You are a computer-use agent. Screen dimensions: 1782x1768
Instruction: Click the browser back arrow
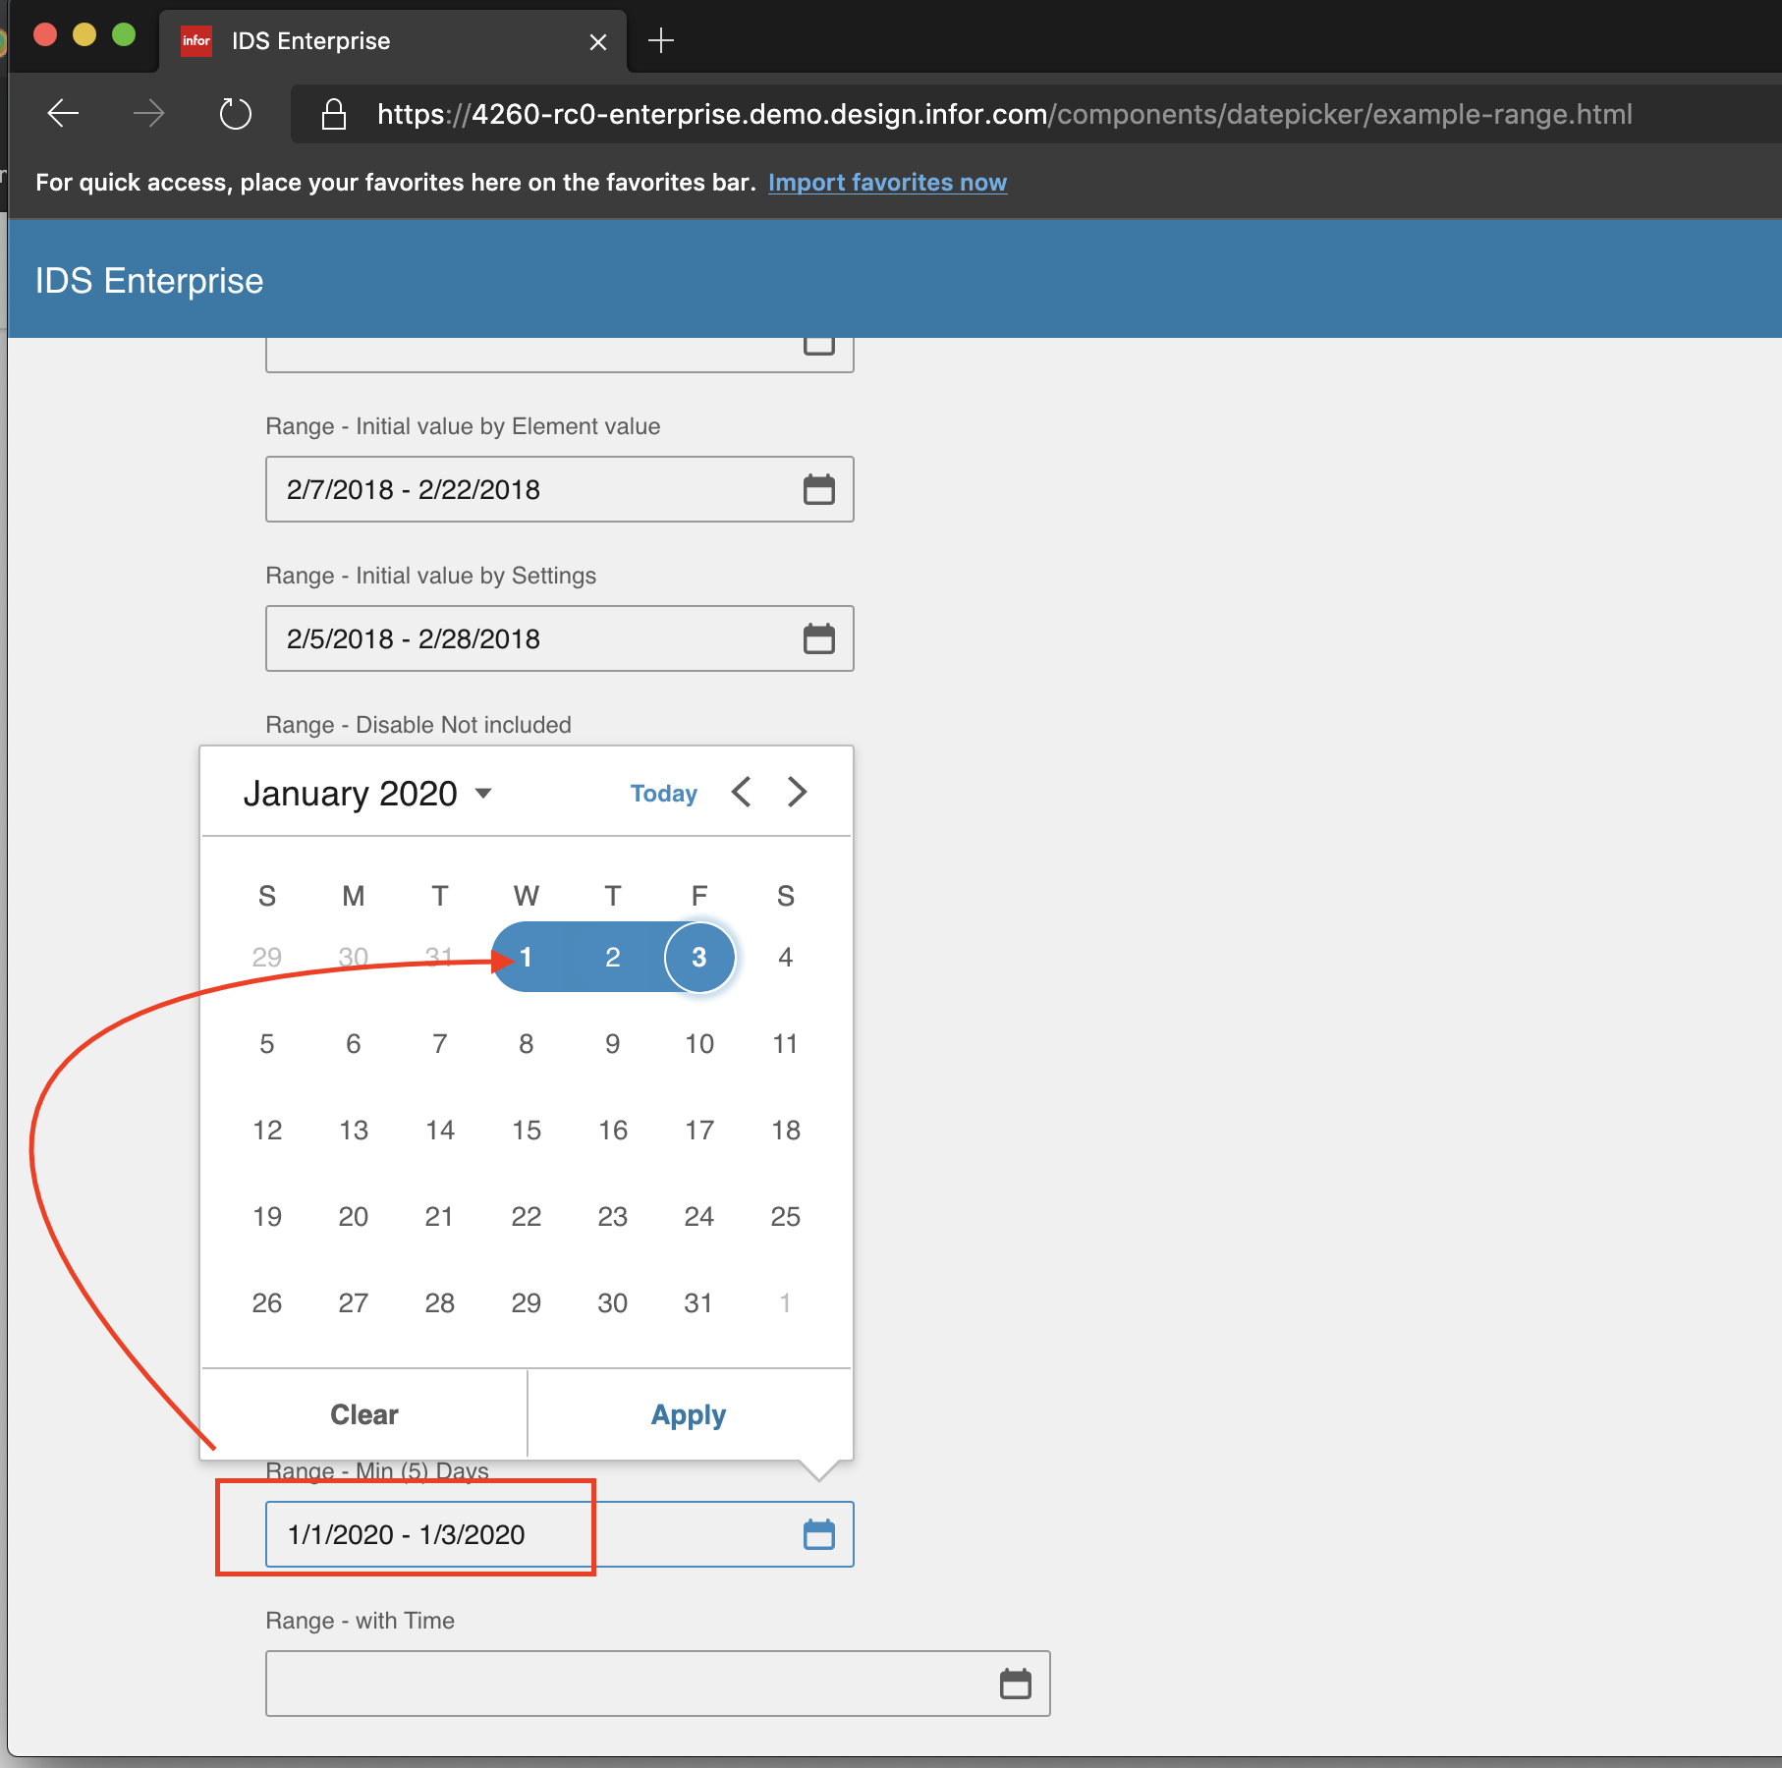(x=63, y=114)
